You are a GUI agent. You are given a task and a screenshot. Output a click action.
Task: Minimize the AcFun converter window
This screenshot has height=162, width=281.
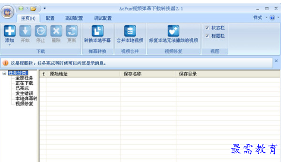click(x=258, y=9)
